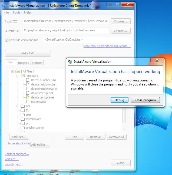172x175 pixels.
Task: Click the Output EXE path field
Action: [66, 31]
